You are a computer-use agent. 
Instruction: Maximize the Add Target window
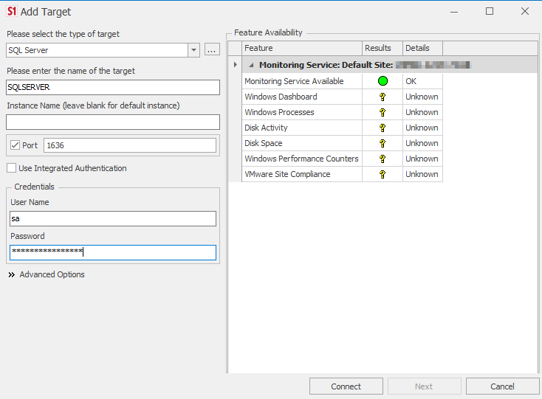(x=490, y=11)
